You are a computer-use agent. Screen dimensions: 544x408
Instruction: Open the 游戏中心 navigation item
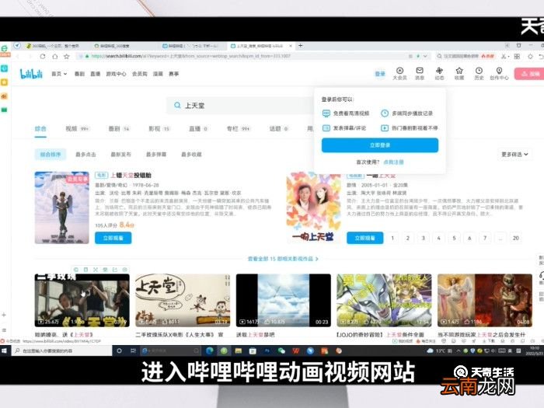tap(117, 74)
